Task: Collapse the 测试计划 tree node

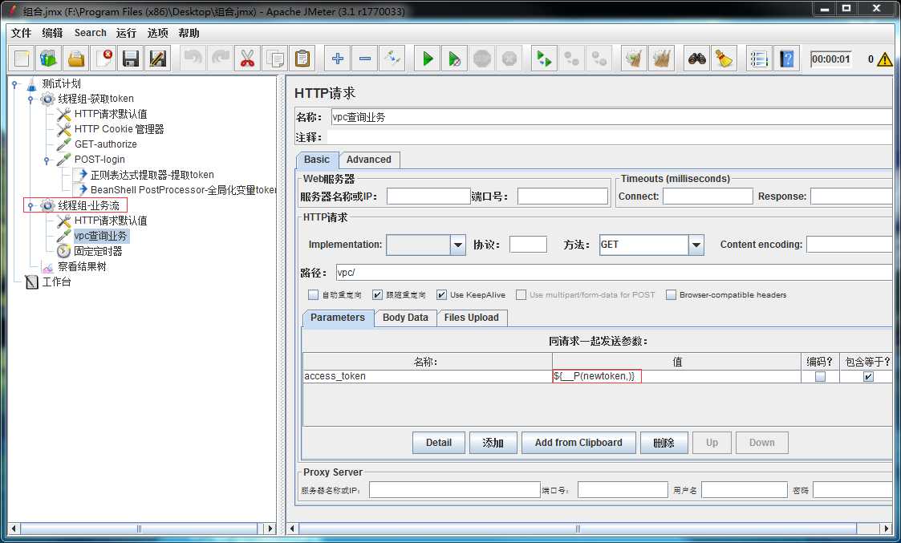Action: pyautogui.click(x=15, y=84)
